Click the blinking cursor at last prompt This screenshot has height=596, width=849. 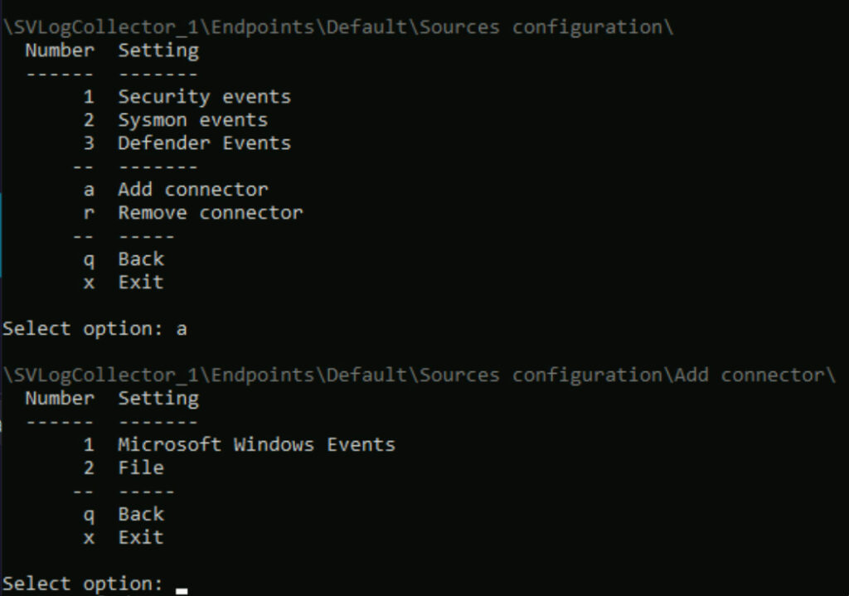tap(182, 590)
